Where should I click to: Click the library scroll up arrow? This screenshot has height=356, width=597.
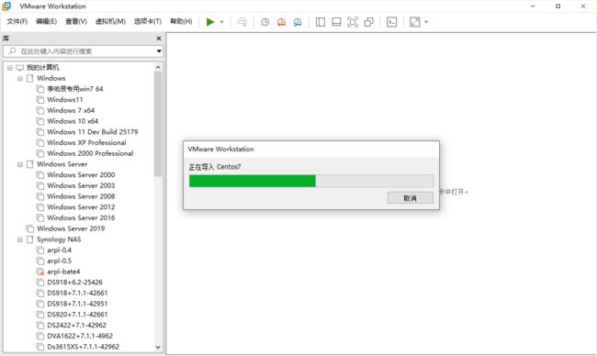coord(158,67)
